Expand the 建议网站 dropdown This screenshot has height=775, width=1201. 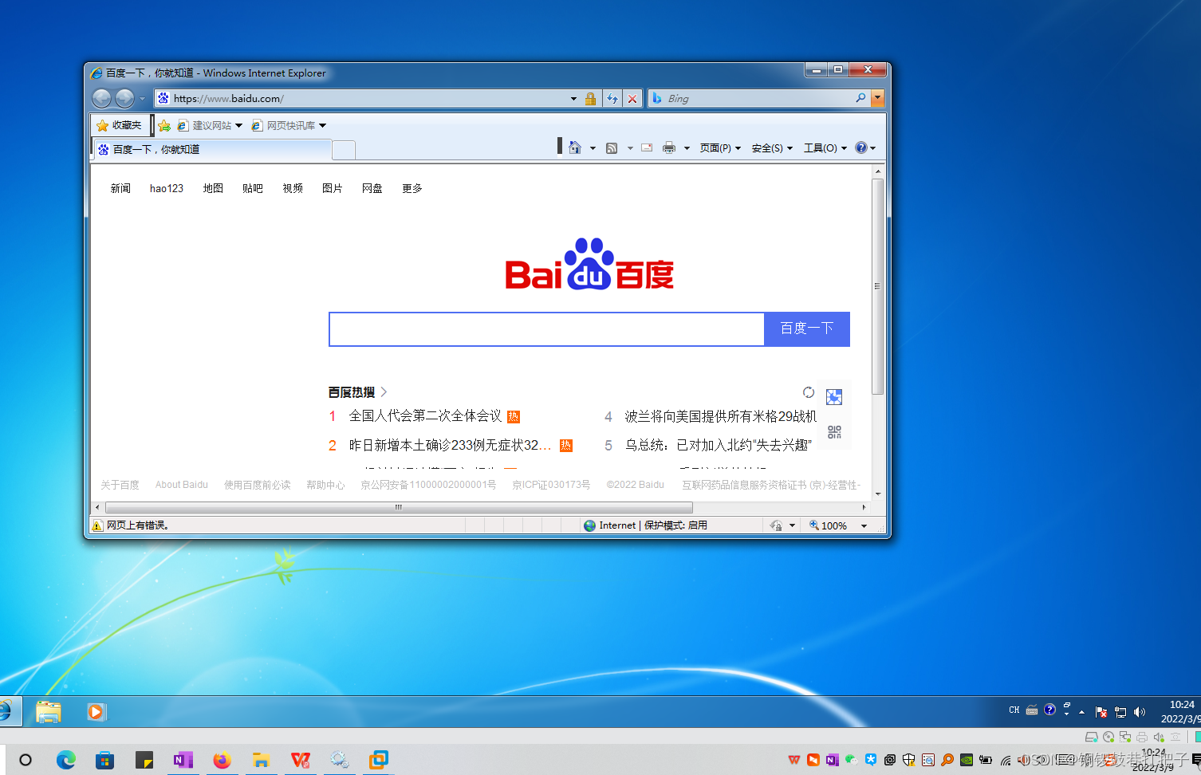pyautogui.click(x=238, y=125)
